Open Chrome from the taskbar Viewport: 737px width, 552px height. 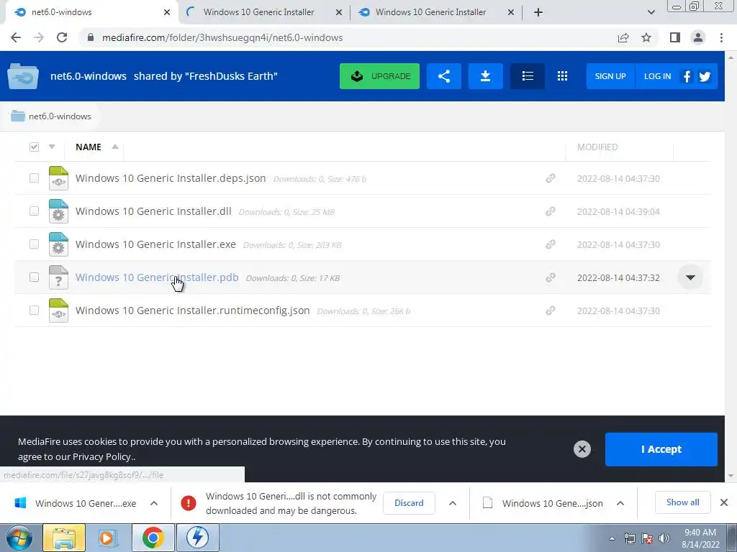click(x=153, y=538)
